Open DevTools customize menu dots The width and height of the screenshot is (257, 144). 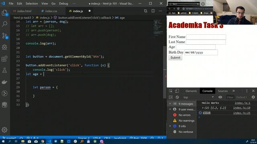[247, 91]
